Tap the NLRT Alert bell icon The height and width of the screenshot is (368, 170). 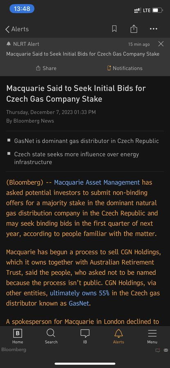pyautogui.click(x=9, y=44)
